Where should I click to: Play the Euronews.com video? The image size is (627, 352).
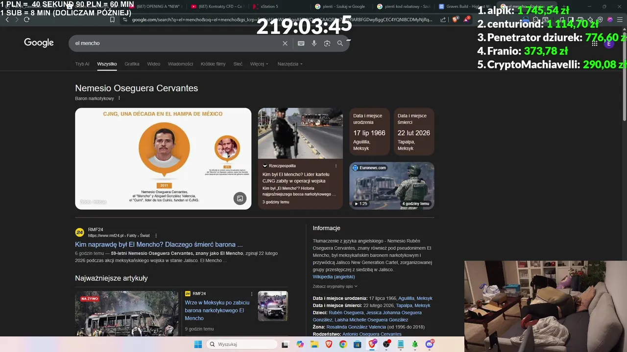(x=391, y=186)
